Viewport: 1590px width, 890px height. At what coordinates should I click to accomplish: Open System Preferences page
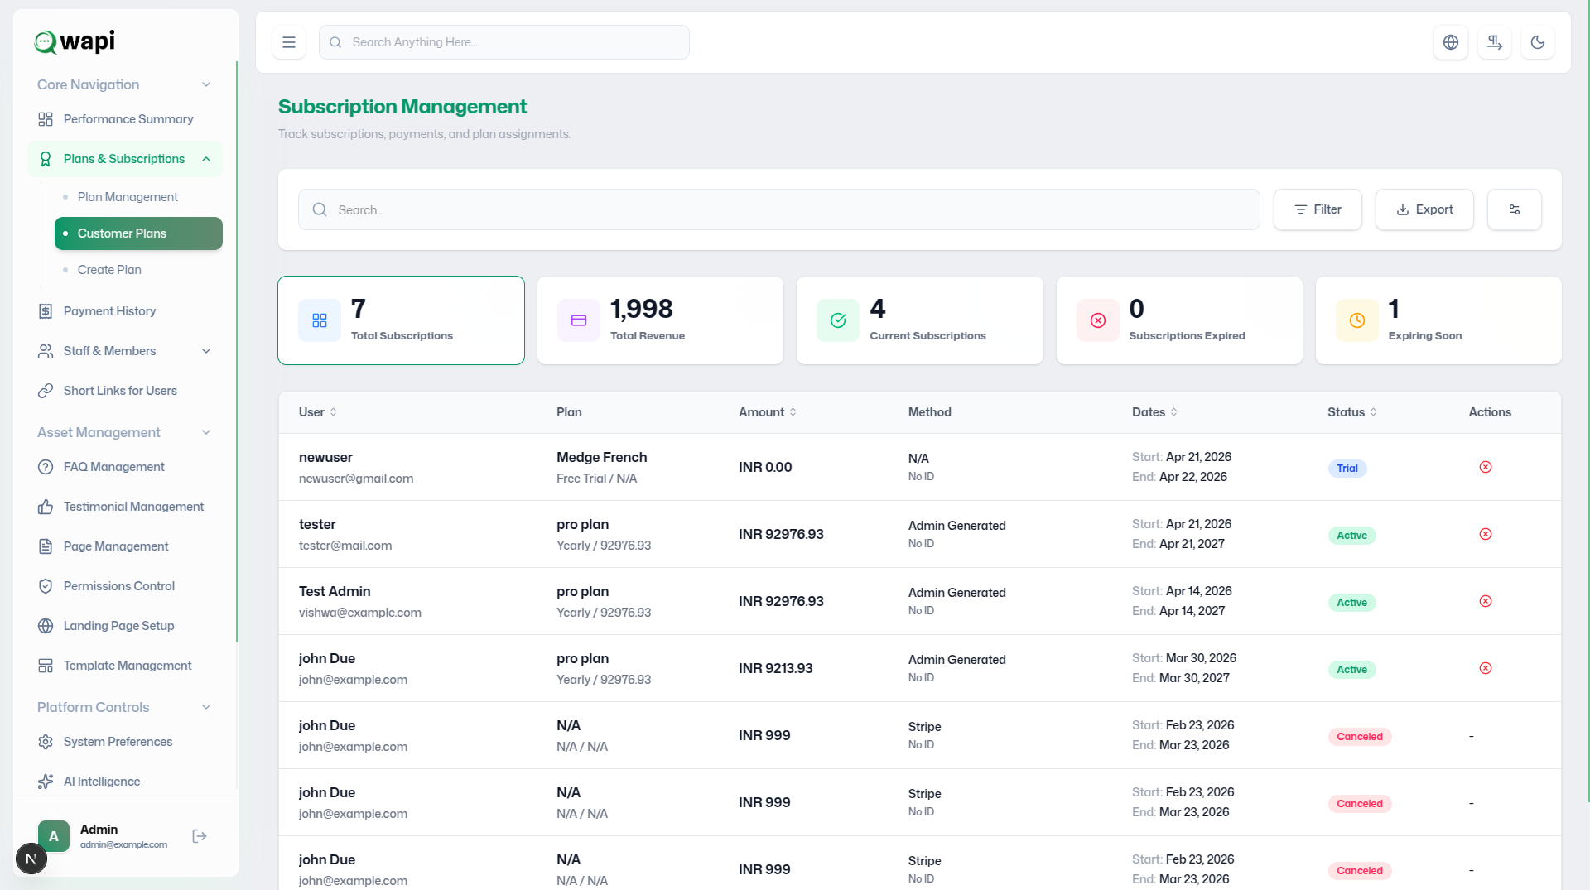[125, 742]
